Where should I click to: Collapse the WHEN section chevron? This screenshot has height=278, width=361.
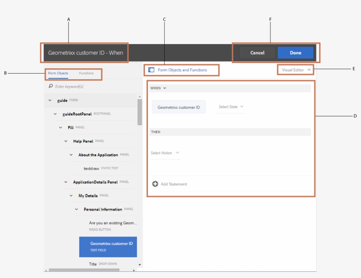click(x=166, y=88)
